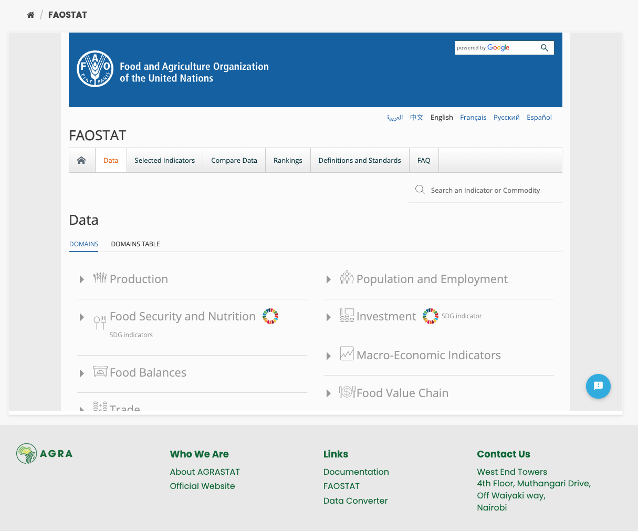Screen dimensions: 638x531
Task: Expand the Population and Employment section
Action: point(329,279)
